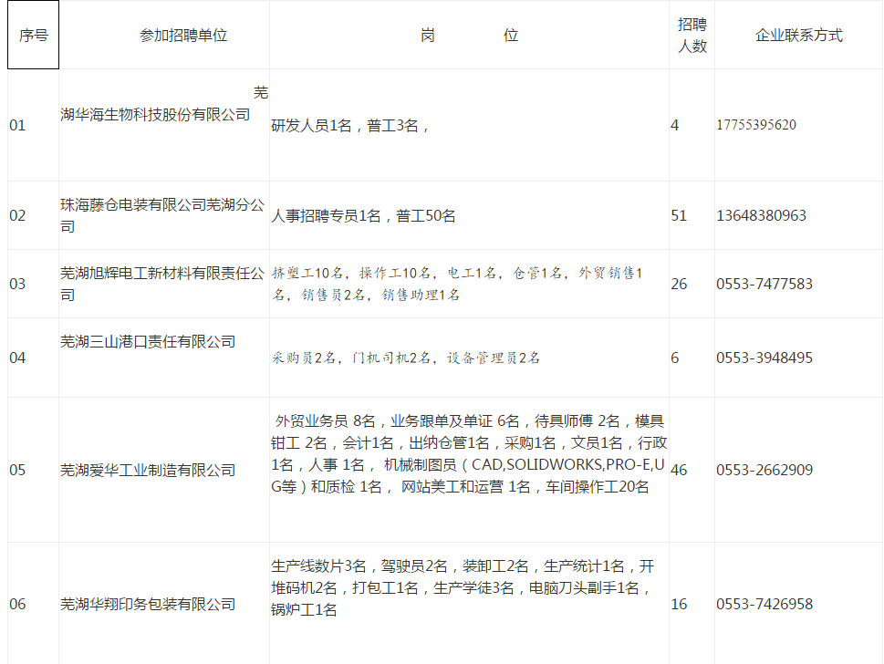Select recruit count 46
The image size is (884, 664).
coord(679,470)
